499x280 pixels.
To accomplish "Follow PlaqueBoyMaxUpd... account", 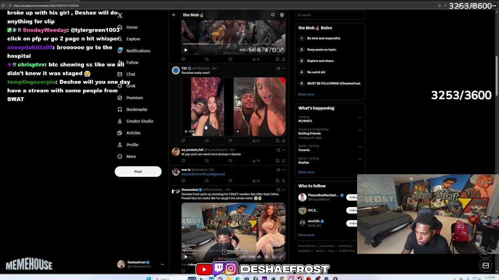I will coord(352,197).
